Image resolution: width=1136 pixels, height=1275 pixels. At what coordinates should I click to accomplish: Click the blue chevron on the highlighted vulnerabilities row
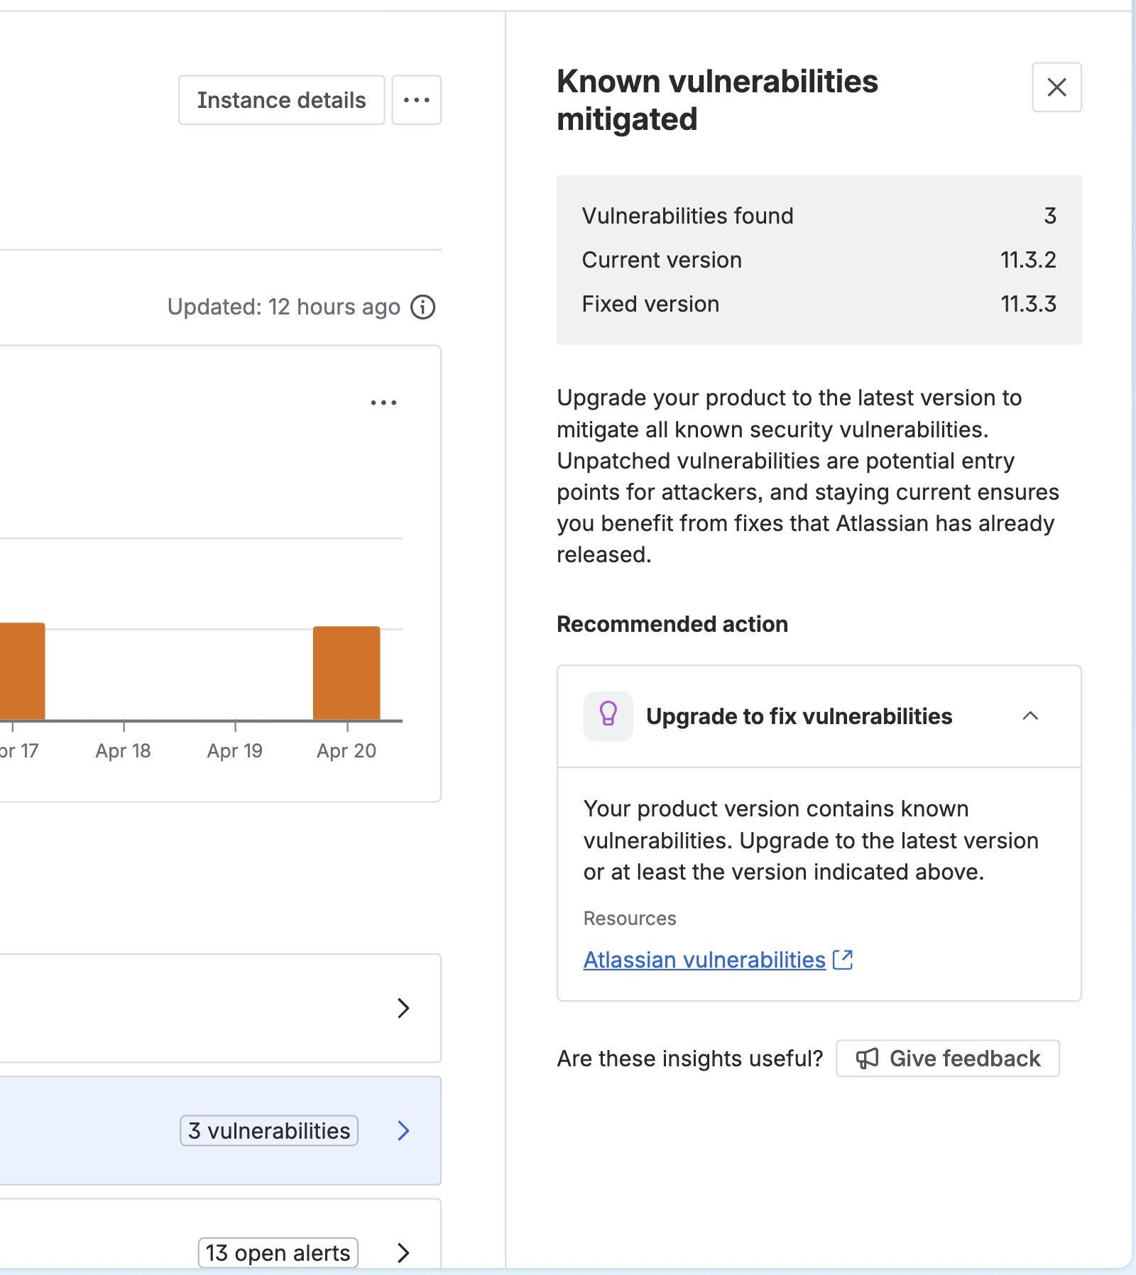point(403,1131)
